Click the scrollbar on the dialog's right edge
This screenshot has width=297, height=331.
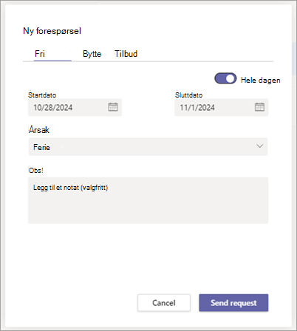(294, 59)
